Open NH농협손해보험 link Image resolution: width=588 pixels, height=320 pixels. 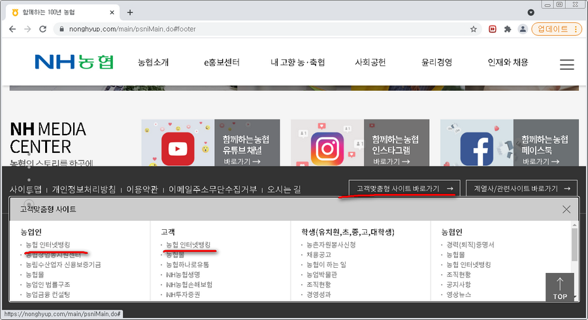tap(189, 285)
